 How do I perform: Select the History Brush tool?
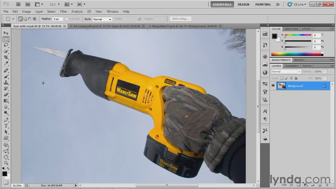(x=6, y=89)
